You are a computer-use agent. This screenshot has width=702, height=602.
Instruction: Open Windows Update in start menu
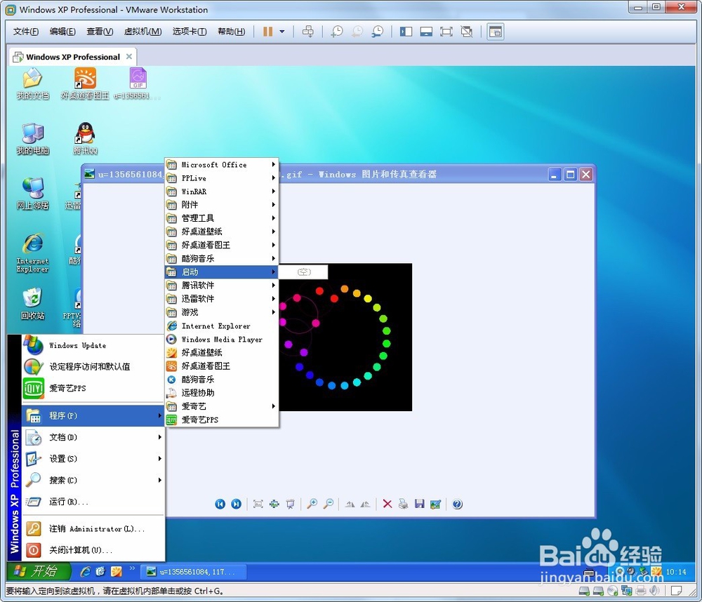pyautogui.click(x=93, y=345)
